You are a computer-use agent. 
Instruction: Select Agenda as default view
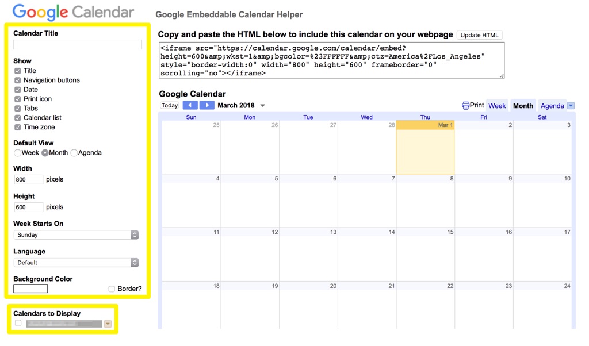click(74, 153)
